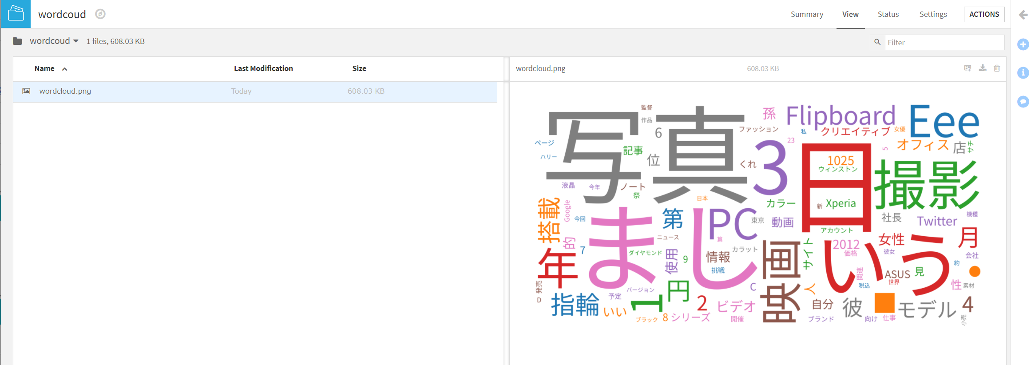Click the search magnifier icon

tap(877, 42)
